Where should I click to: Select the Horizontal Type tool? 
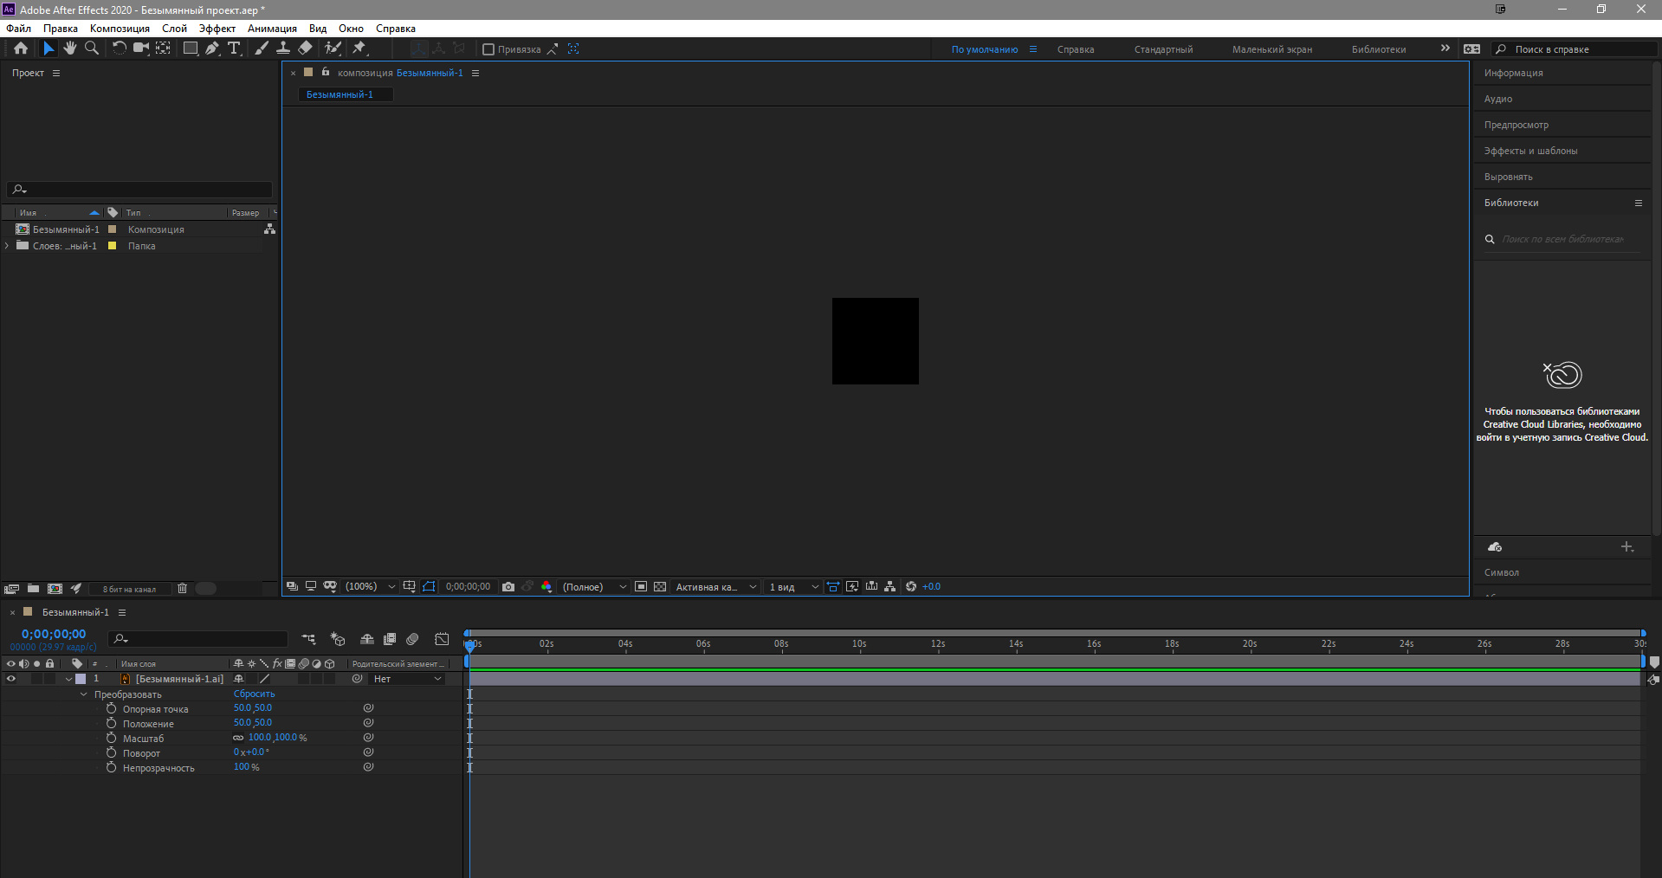(x=234, y=48)
